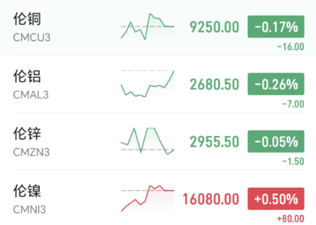This screenshot has height=225, width=316.
Task: Select the 伦铜 commodity name
Action: click(27, 19)
